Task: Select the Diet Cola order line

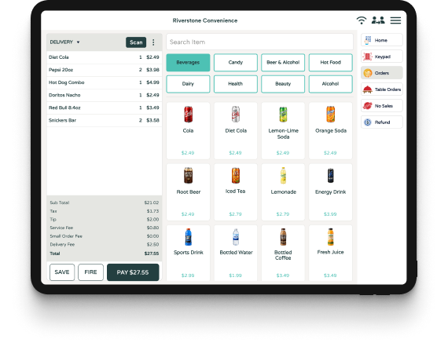Action: [105, 57]
